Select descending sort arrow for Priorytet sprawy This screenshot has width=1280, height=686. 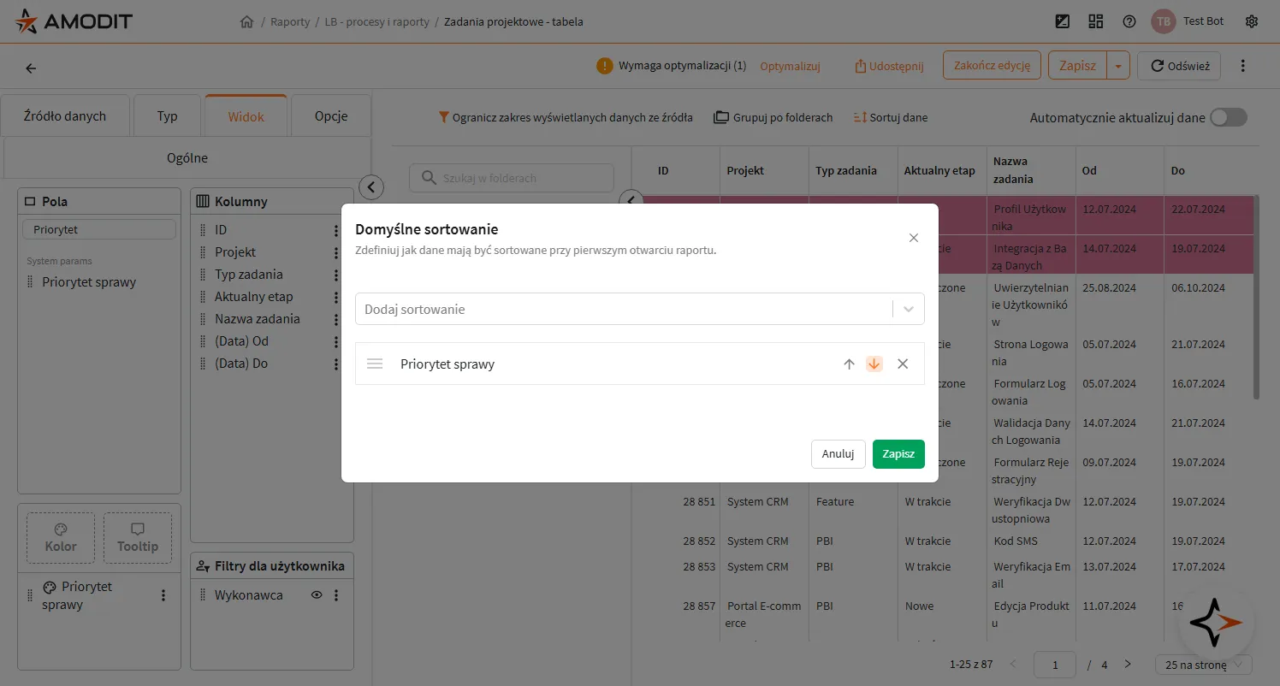tap(874, 364)
